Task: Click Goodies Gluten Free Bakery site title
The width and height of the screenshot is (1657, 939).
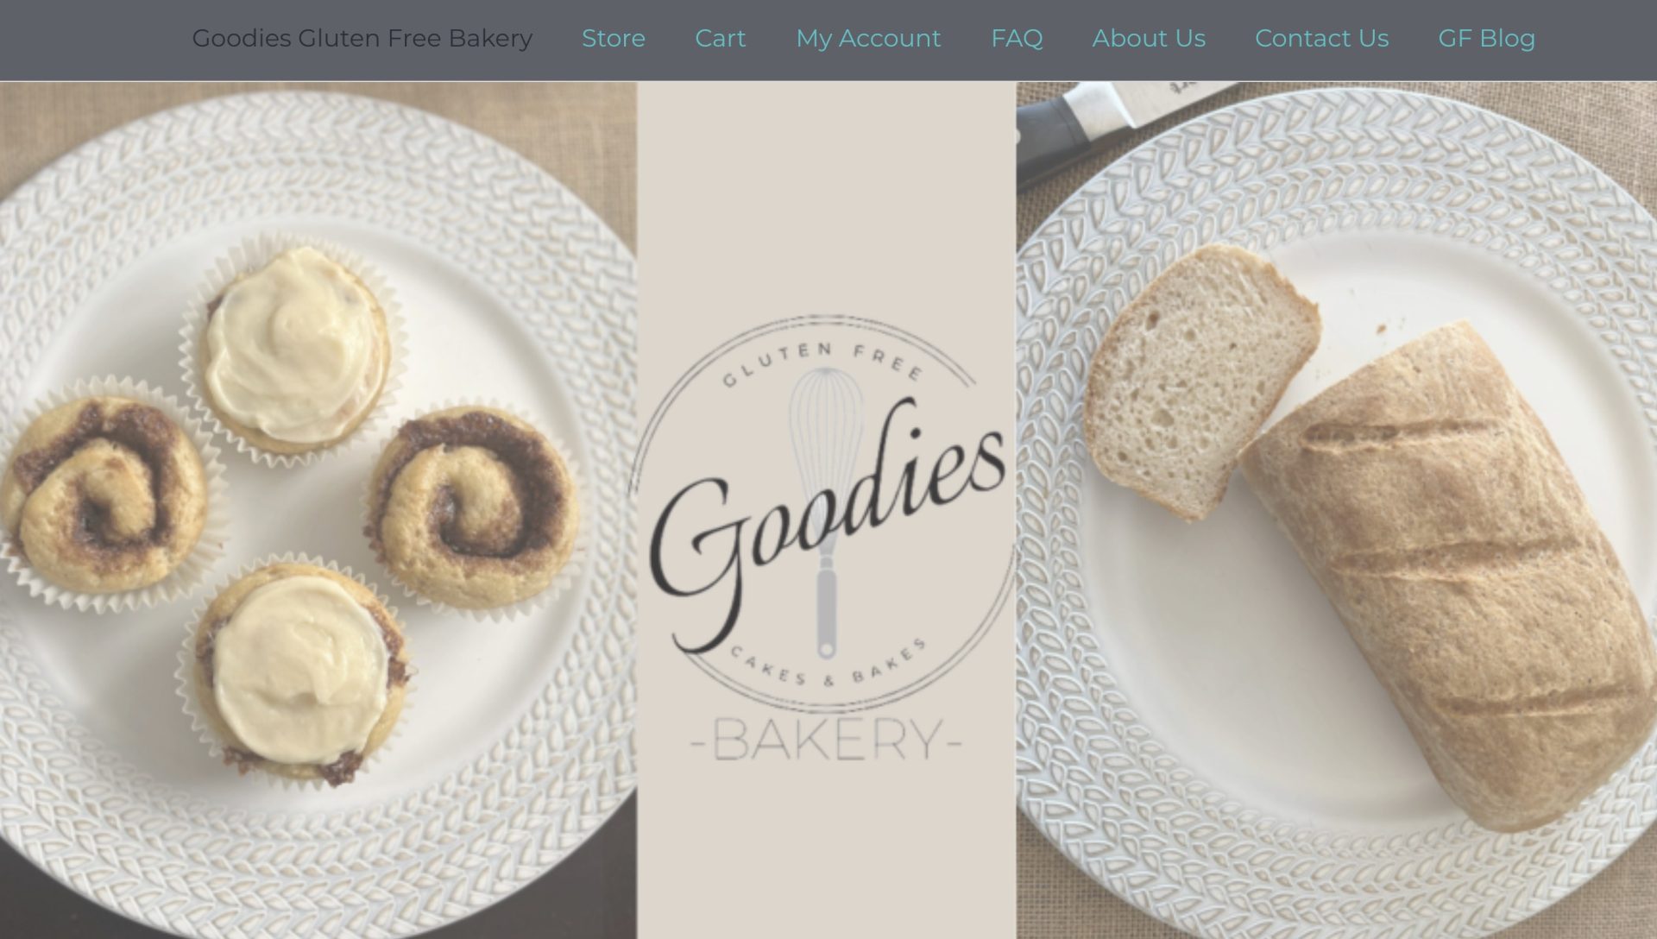Action: (362, 38)
